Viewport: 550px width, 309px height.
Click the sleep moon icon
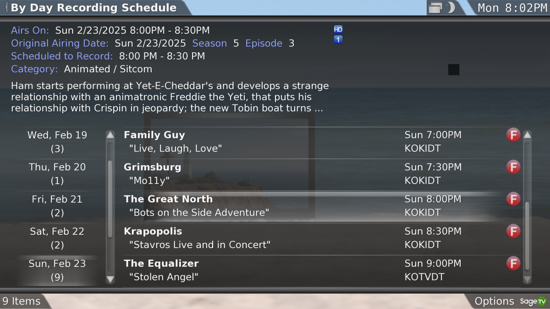click(x=451, y=8)
